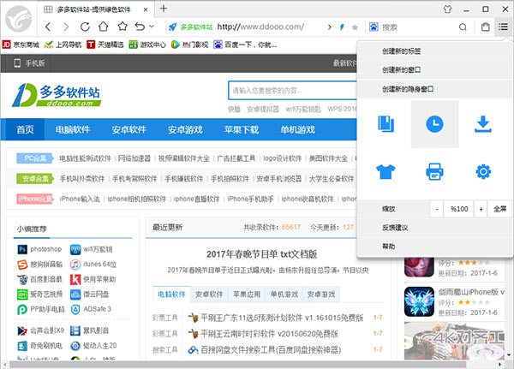Click the 剑雨蜀山 iPhone game thumbnail

point(419,301)
